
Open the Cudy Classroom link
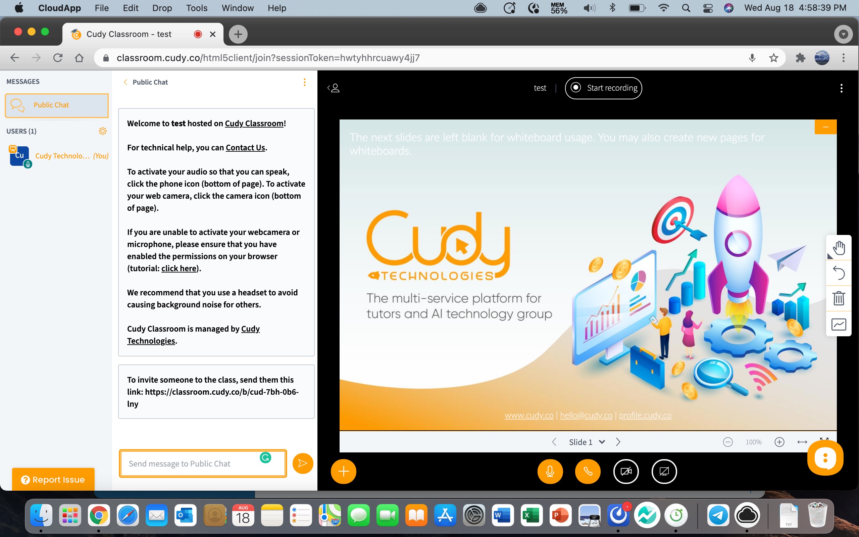point(254,123)
